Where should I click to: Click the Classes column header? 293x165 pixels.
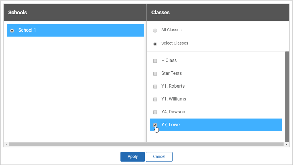pyautogui.click(x=161, y=13)
